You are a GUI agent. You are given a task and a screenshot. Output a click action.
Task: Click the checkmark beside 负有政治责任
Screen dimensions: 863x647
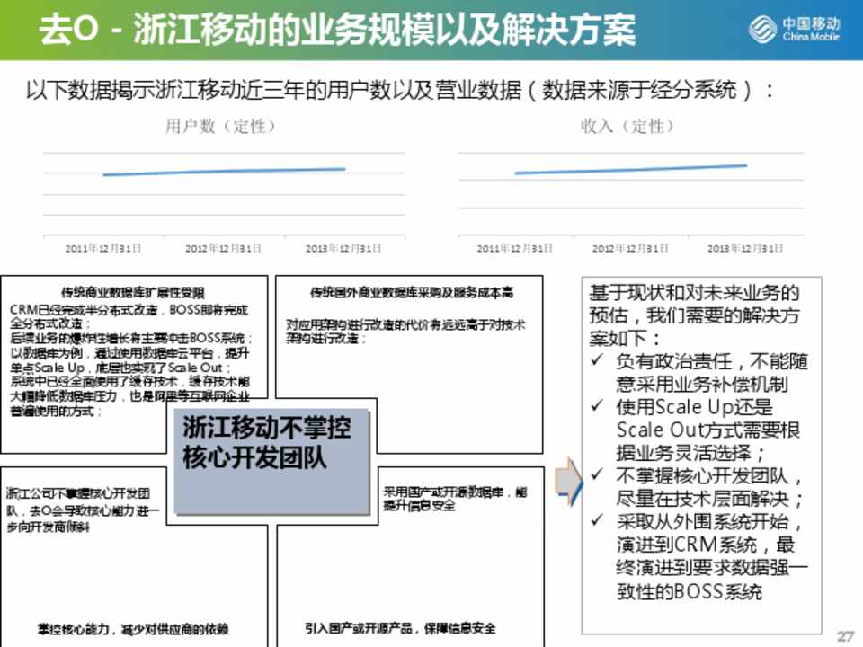point(597,362)
